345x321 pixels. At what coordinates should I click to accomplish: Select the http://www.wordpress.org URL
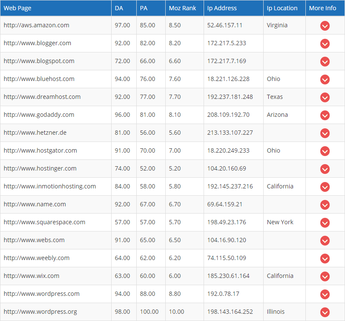[40, 312]
